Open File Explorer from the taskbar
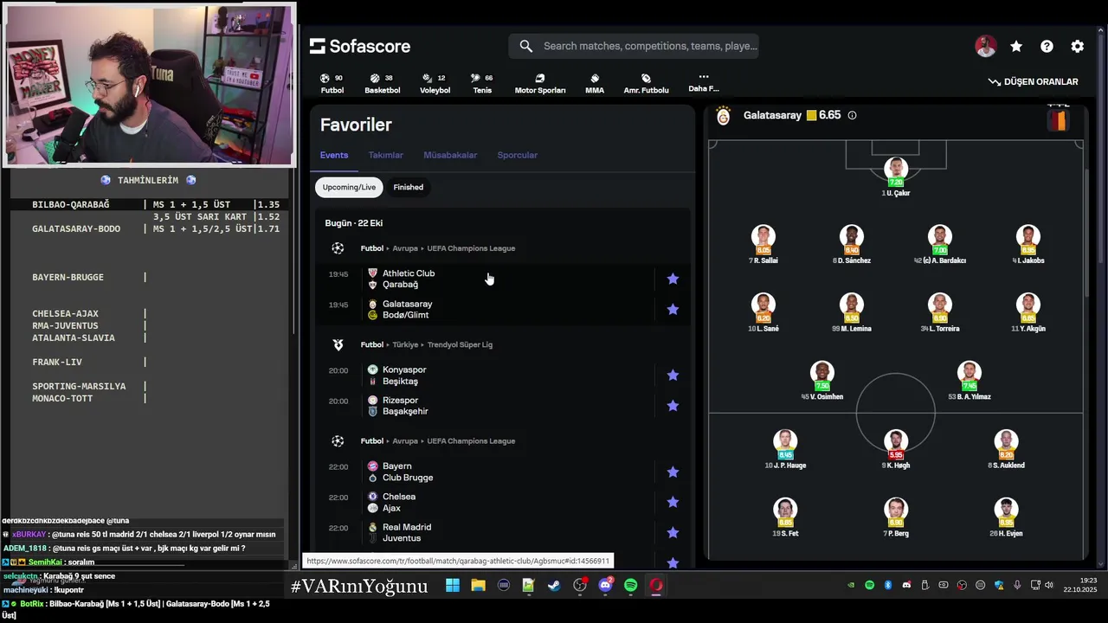 [478, 586]
